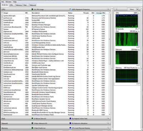This screenshot has width=143, height=131.
Task: Select the 'Spooler SubSystem App' description
Action: click(40, 85)
